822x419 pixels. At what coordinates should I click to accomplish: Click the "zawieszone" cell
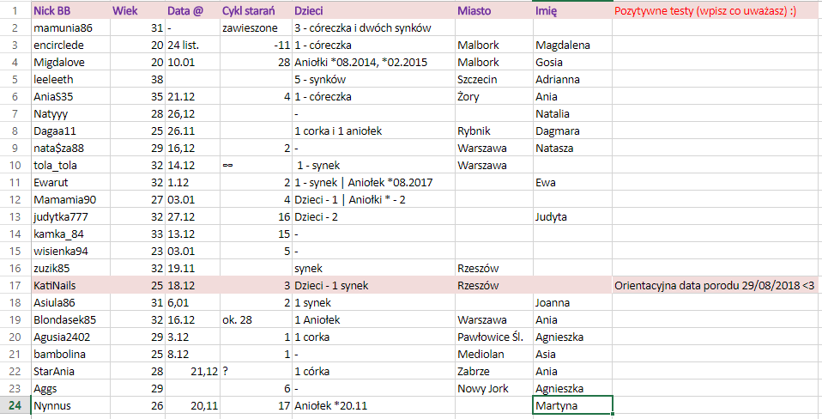255,28
